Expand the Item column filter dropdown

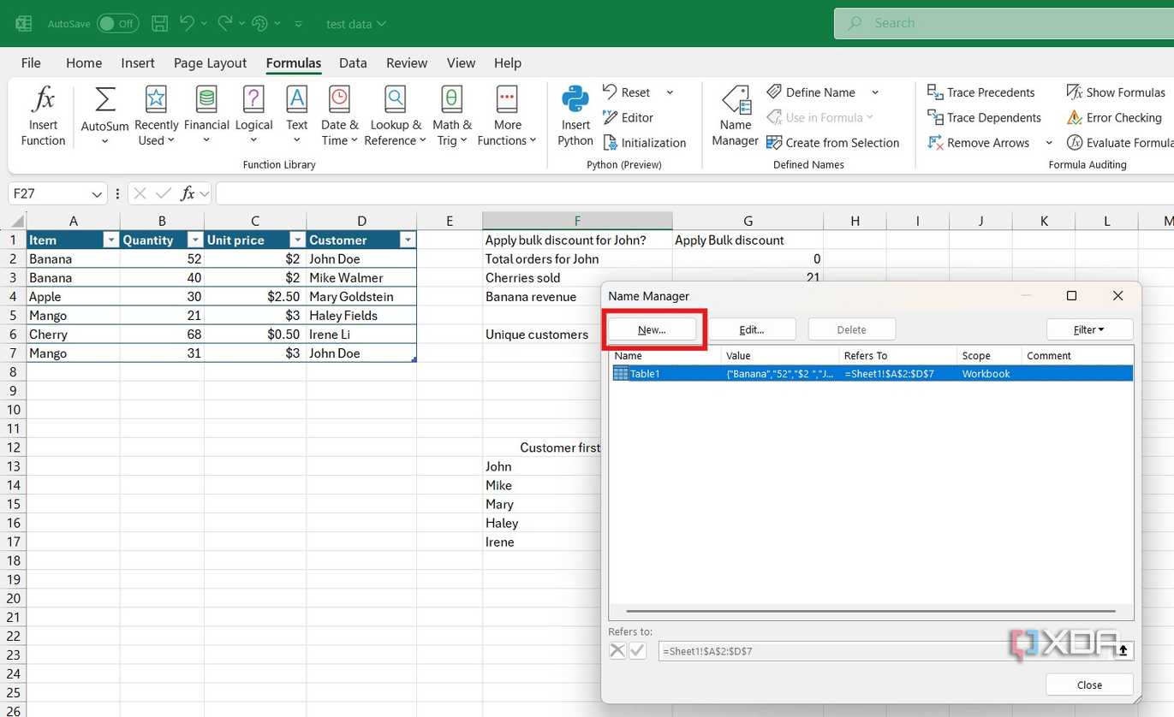[110, 240]
